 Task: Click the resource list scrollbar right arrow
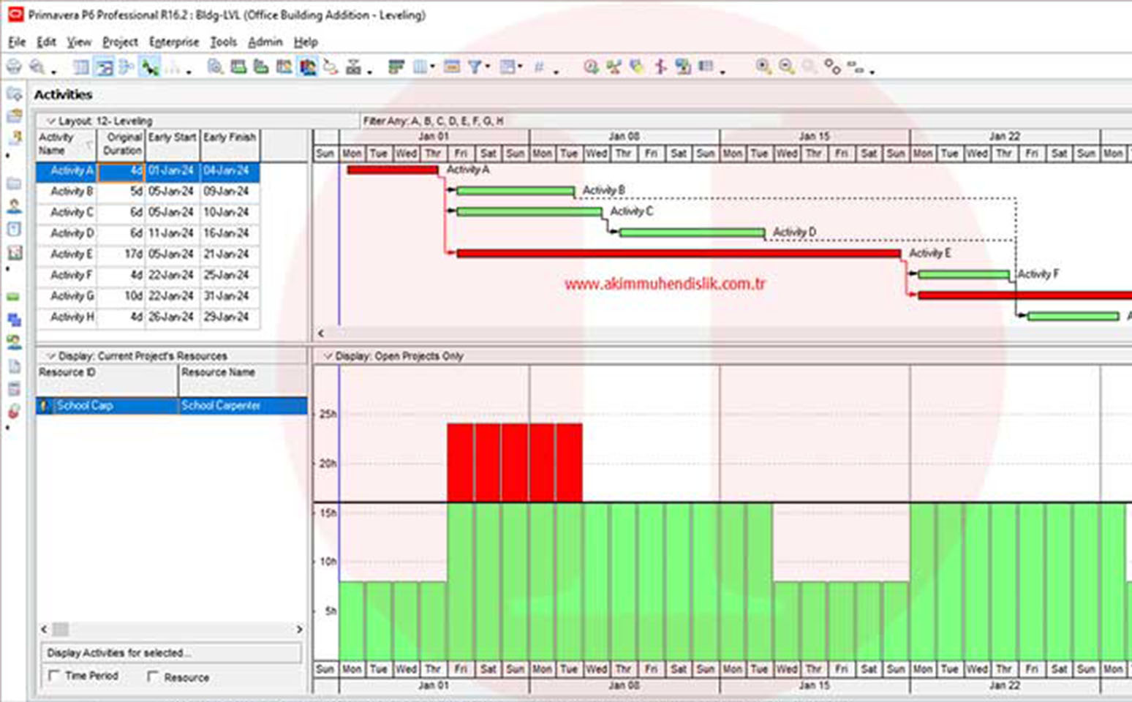click(x=299, y=630)
